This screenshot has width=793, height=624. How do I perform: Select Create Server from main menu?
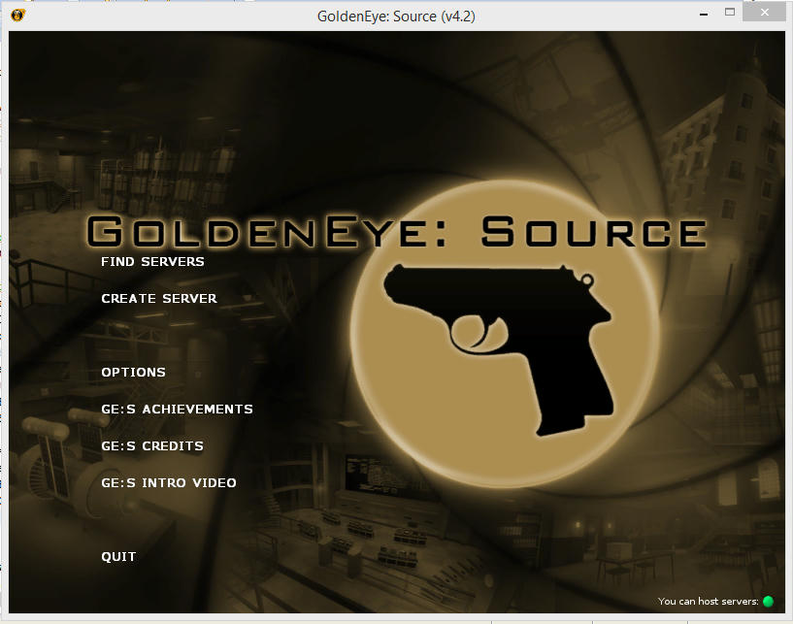159,298
